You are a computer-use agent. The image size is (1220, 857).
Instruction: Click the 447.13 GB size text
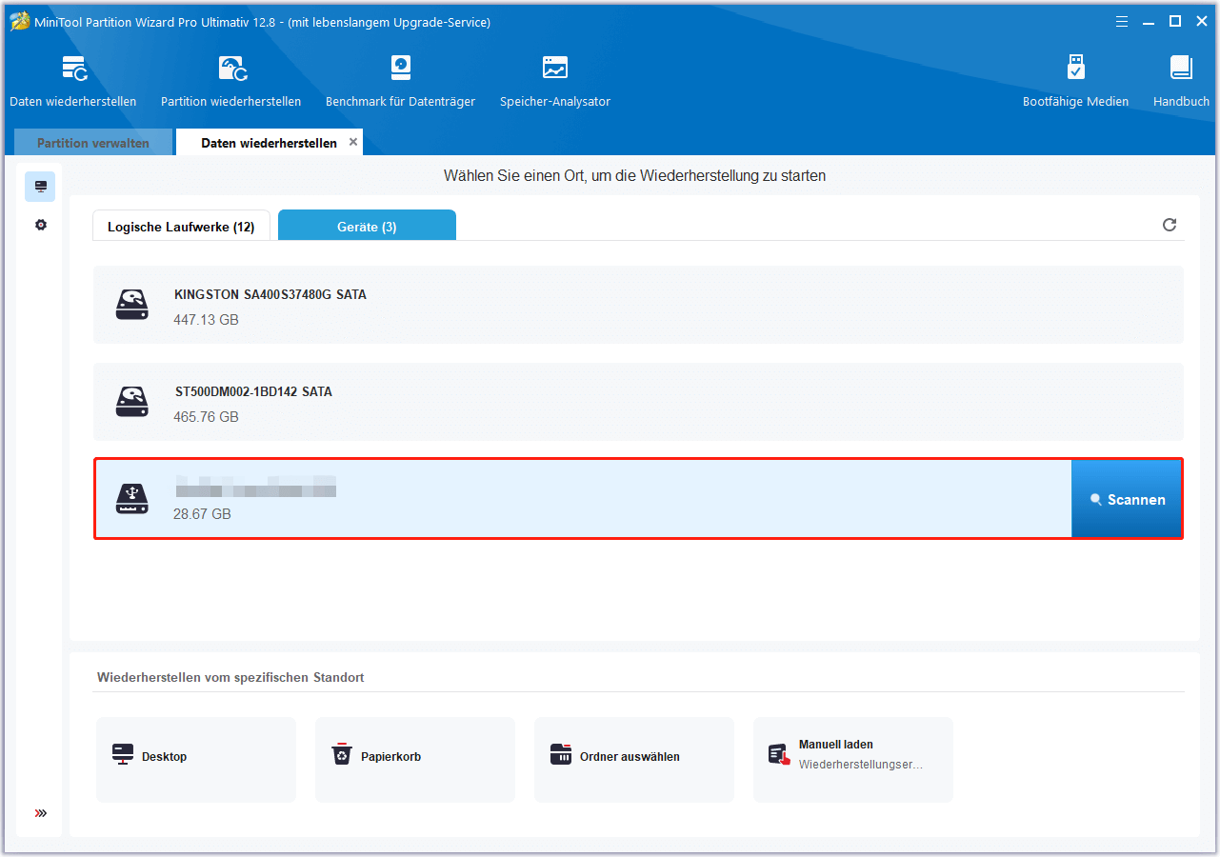[206, 320]
